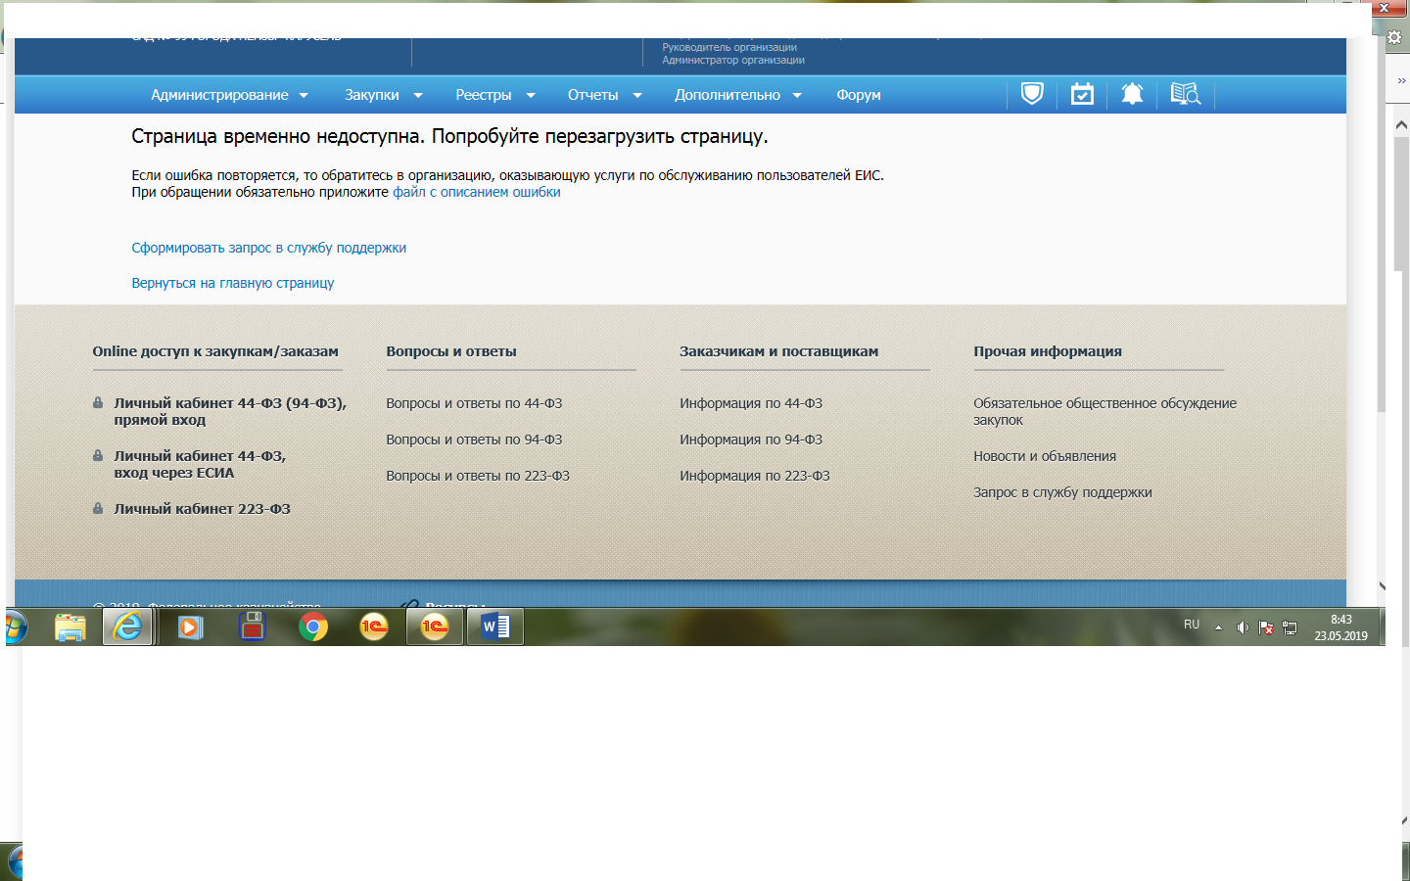Image resolution: width=1410 pixels, height=881 pixels.
Task: Open Windows Explorer folder in the taskbar
Action: click(70, 626)
